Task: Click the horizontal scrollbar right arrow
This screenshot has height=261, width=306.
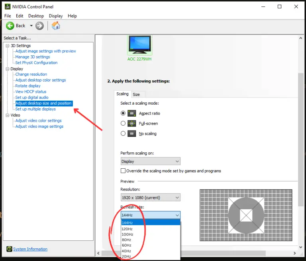Action: tap(295, 253)
